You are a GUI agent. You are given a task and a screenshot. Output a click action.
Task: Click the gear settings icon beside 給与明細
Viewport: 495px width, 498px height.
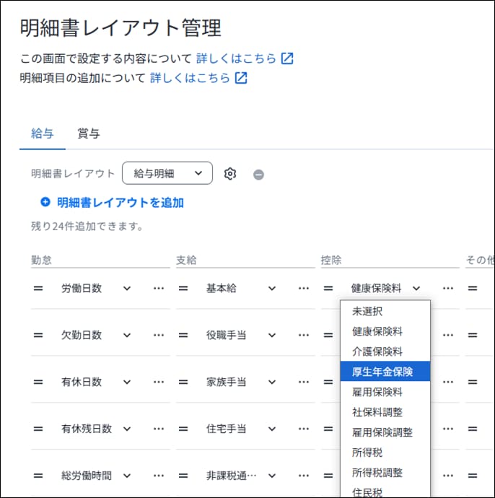tap(230, 174)
